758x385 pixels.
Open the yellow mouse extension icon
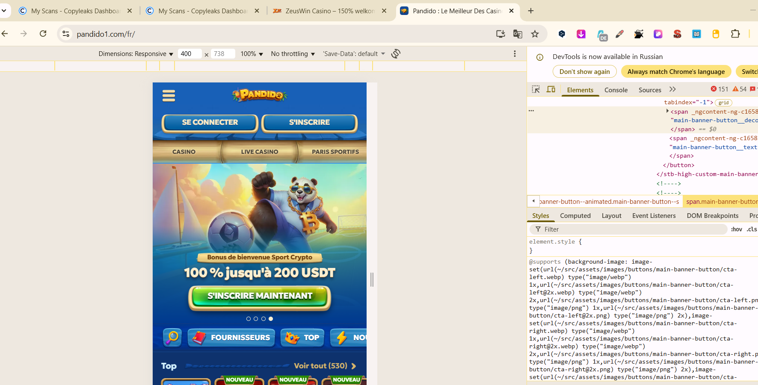click(x=716, y=34)
